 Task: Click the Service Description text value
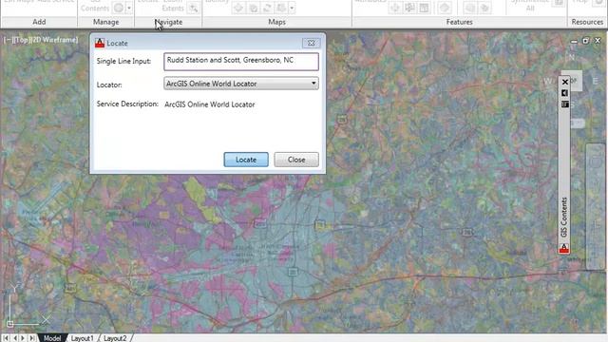tap(210, 104)
